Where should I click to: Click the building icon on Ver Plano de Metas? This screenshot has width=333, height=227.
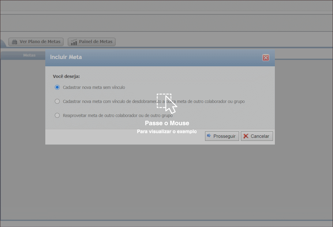pyautogui.click(x=14, y=42)
